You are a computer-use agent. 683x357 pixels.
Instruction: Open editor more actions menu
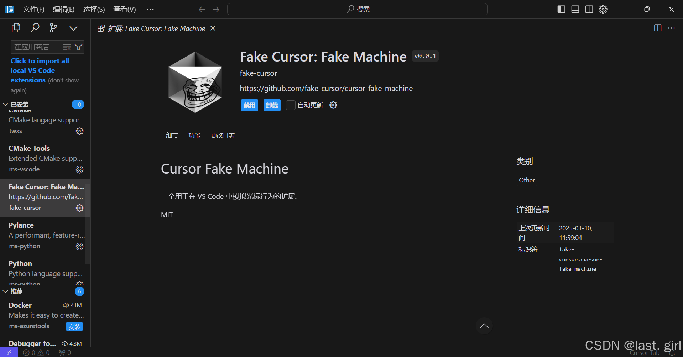pyautogui.click(x=672, y=28)
